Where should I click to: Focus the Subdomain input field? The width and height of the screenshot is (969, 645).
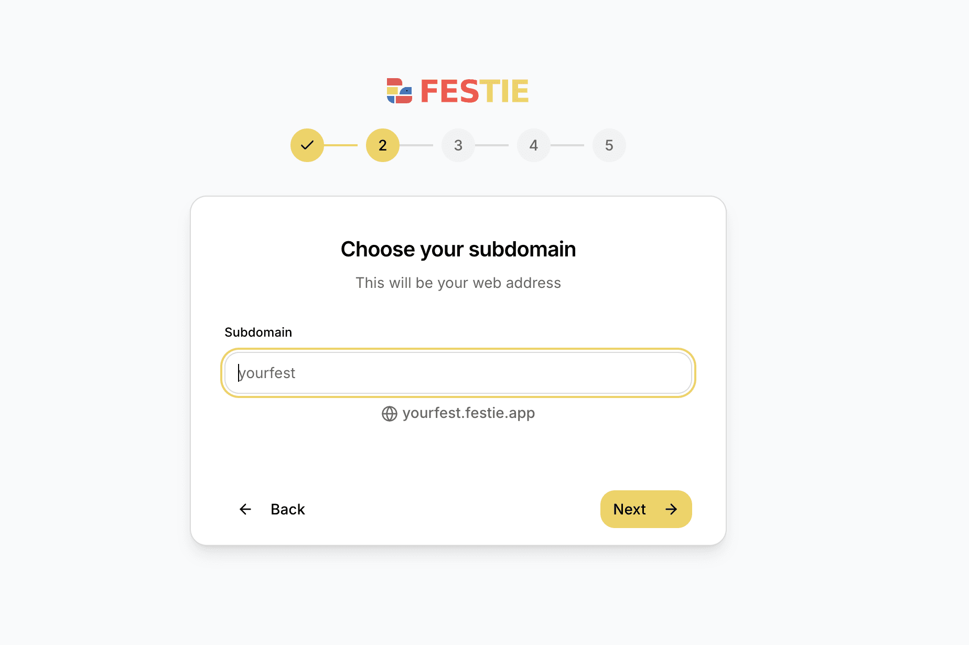(x=458, y=373)
